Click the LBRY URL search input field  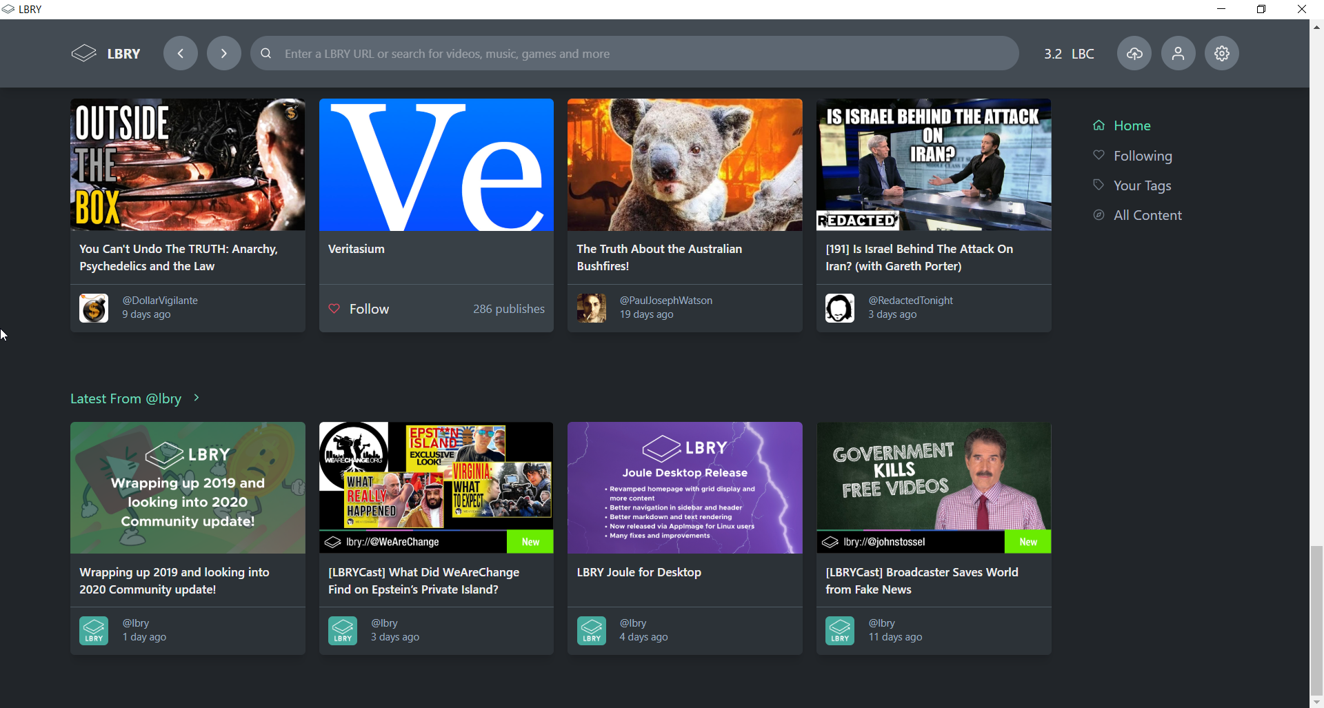click(x=634, y=53)
